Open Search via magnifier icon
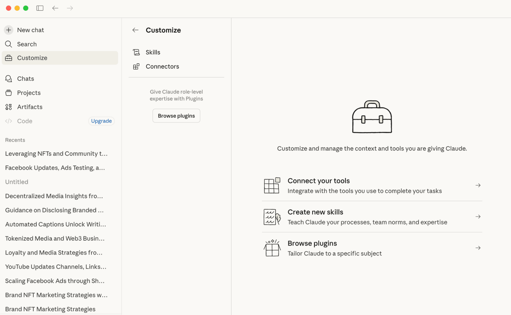 [8, 44]
